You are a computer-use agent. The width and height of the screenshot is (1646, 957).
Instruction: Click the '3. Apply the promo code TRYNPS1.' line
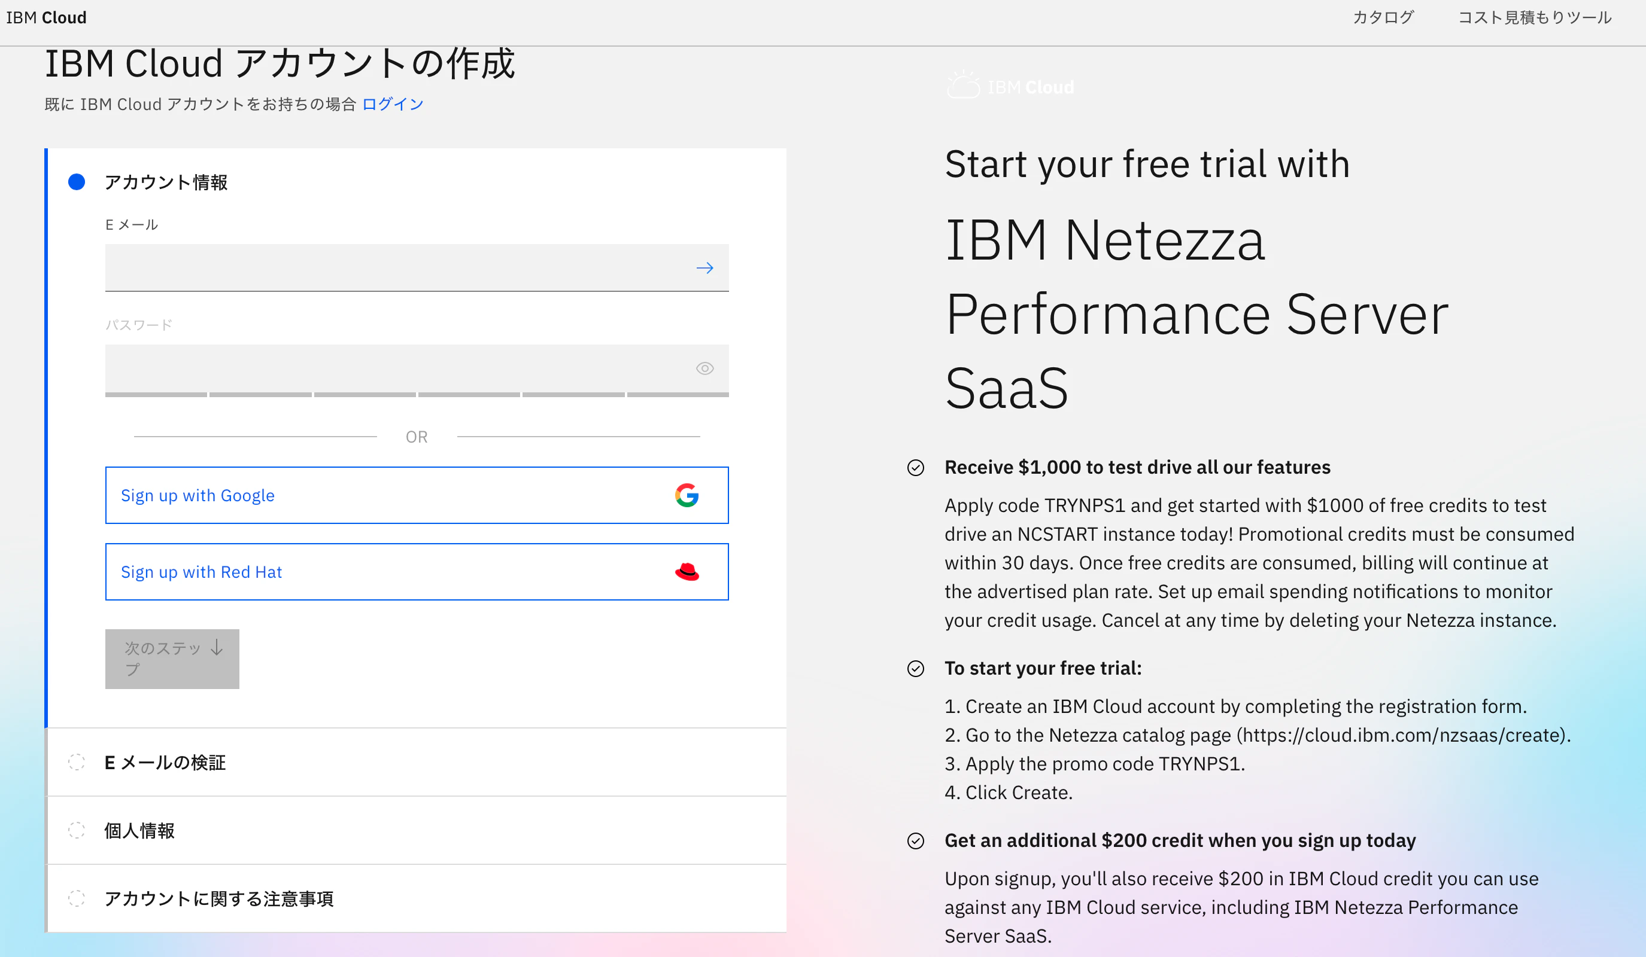[1095, 764]
